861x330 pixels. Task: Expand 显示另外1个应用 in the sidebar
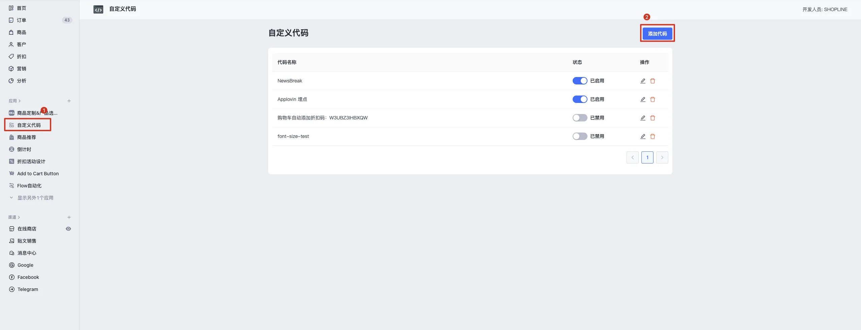point(35,198)
